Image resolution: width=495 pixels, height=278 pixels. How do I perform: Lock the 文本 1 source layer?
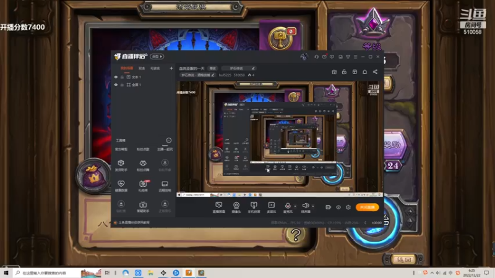(122, 77)
